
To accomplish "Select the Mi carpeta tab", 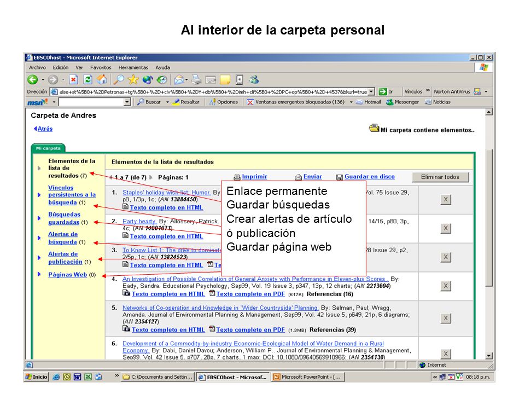I will coord(48,148).
